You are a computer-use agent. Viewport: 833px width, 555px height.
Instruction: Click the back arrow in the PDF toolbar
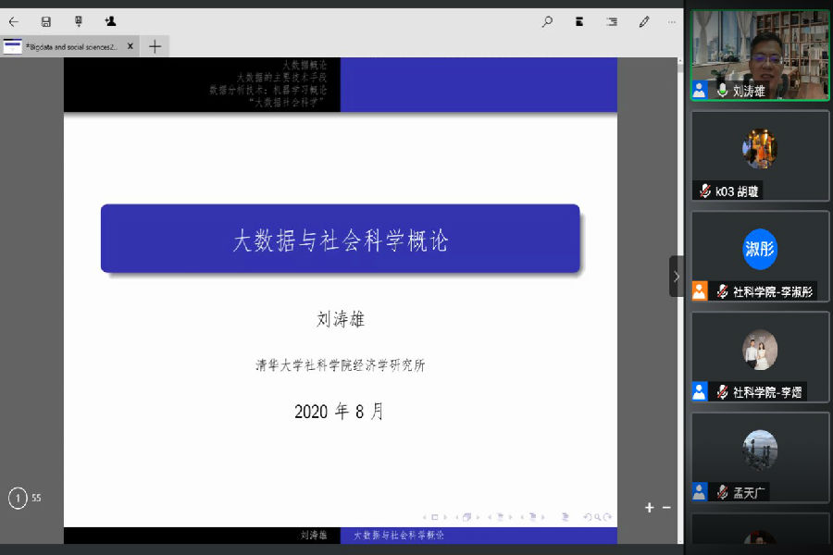pyautogui.click(x=14, y=21)
